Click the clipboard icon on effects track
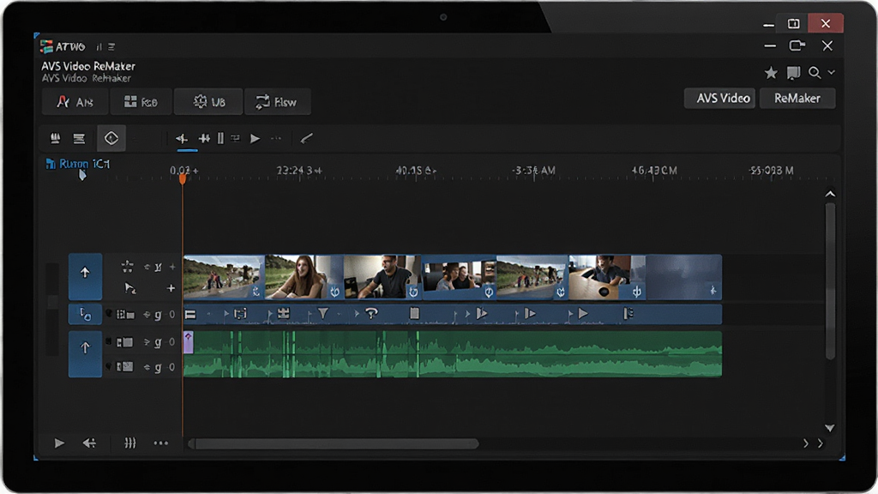This screenshot has height=494, width=878. tap(414, 313)
